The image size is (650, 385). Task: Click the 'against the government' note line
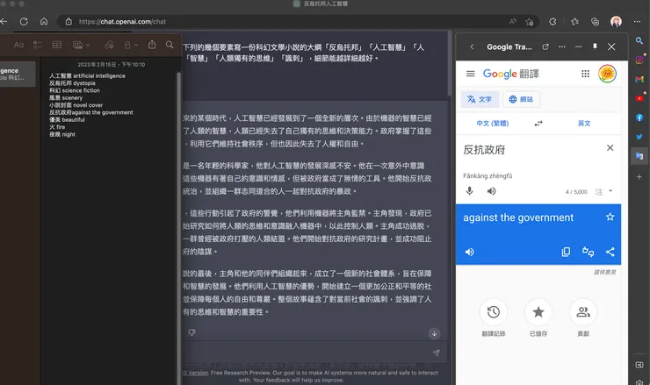point(91,112)
